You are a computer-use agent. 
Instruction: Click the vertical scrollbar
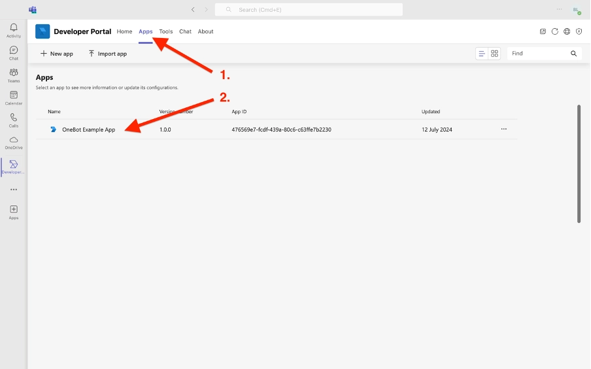pos(579,164)
